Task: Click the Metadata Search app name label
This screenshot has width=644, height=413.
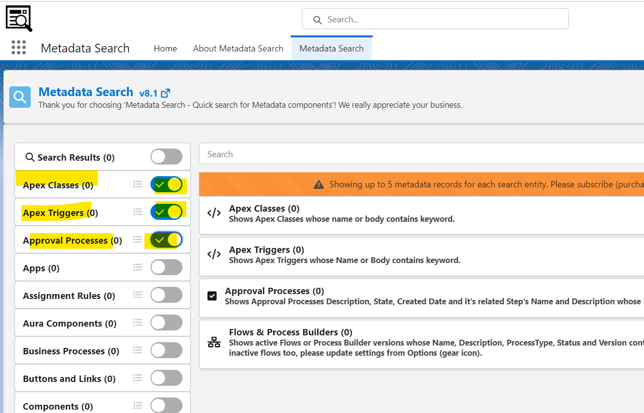Action: (x=85, y=48)
